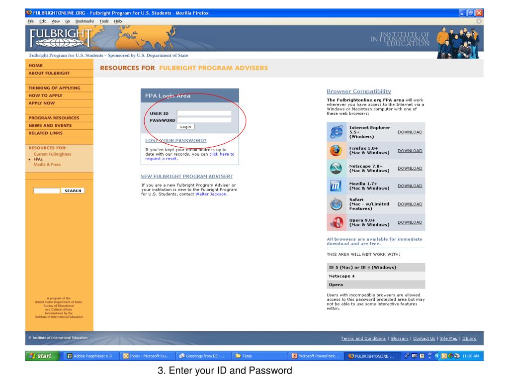Click DOWNLOAD link for Netscape 7.0+
This screenshot has height=382, width=509.
click(410, 168)
